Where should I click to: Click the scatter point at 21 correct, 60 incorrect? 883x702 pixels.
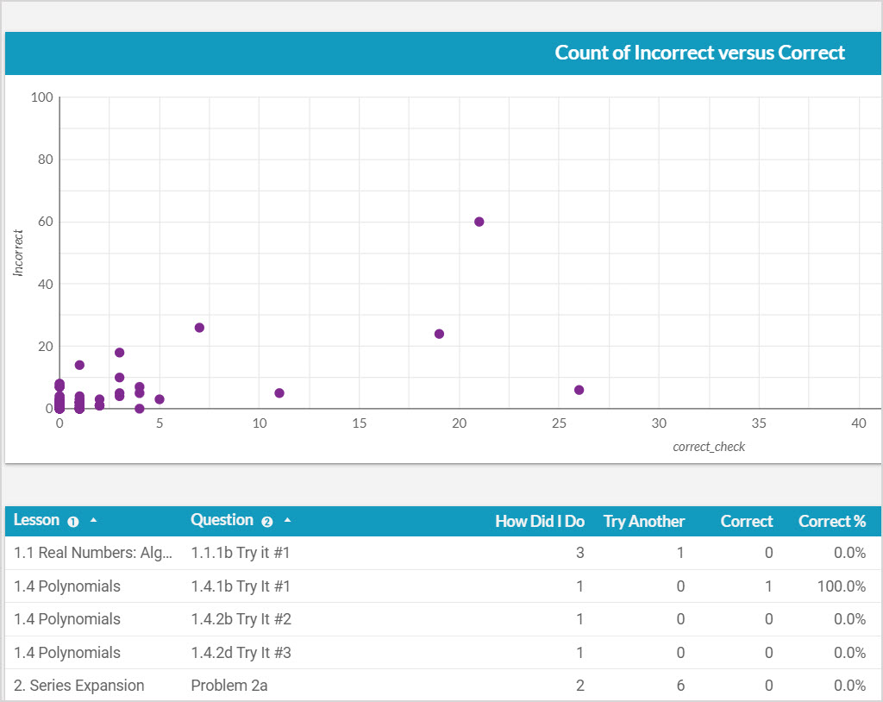click(x=479, y=222)
